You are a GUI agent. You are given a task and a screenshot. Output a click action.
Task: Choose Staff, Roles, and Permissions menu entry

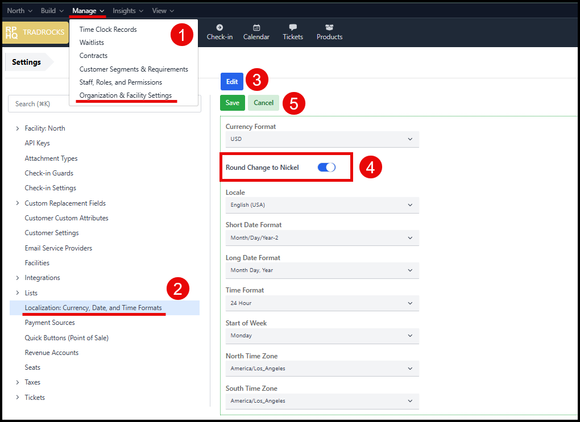121,82
